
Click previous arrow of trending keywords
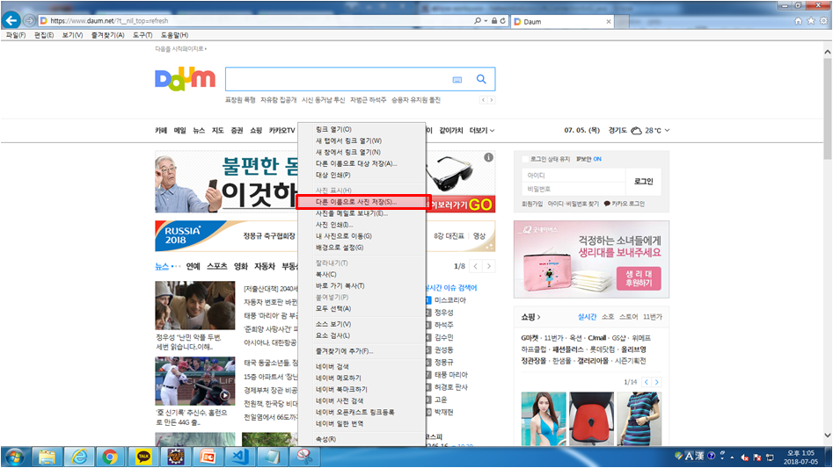tap(483, 100)
